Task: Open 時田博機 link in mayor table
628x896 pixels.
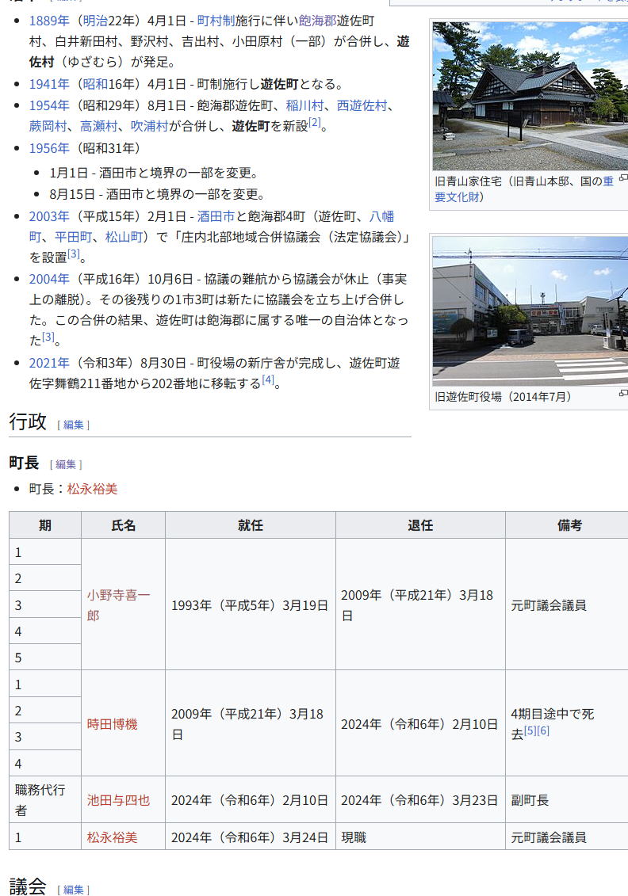Action: pyautogui.click(x=112, y=724)
